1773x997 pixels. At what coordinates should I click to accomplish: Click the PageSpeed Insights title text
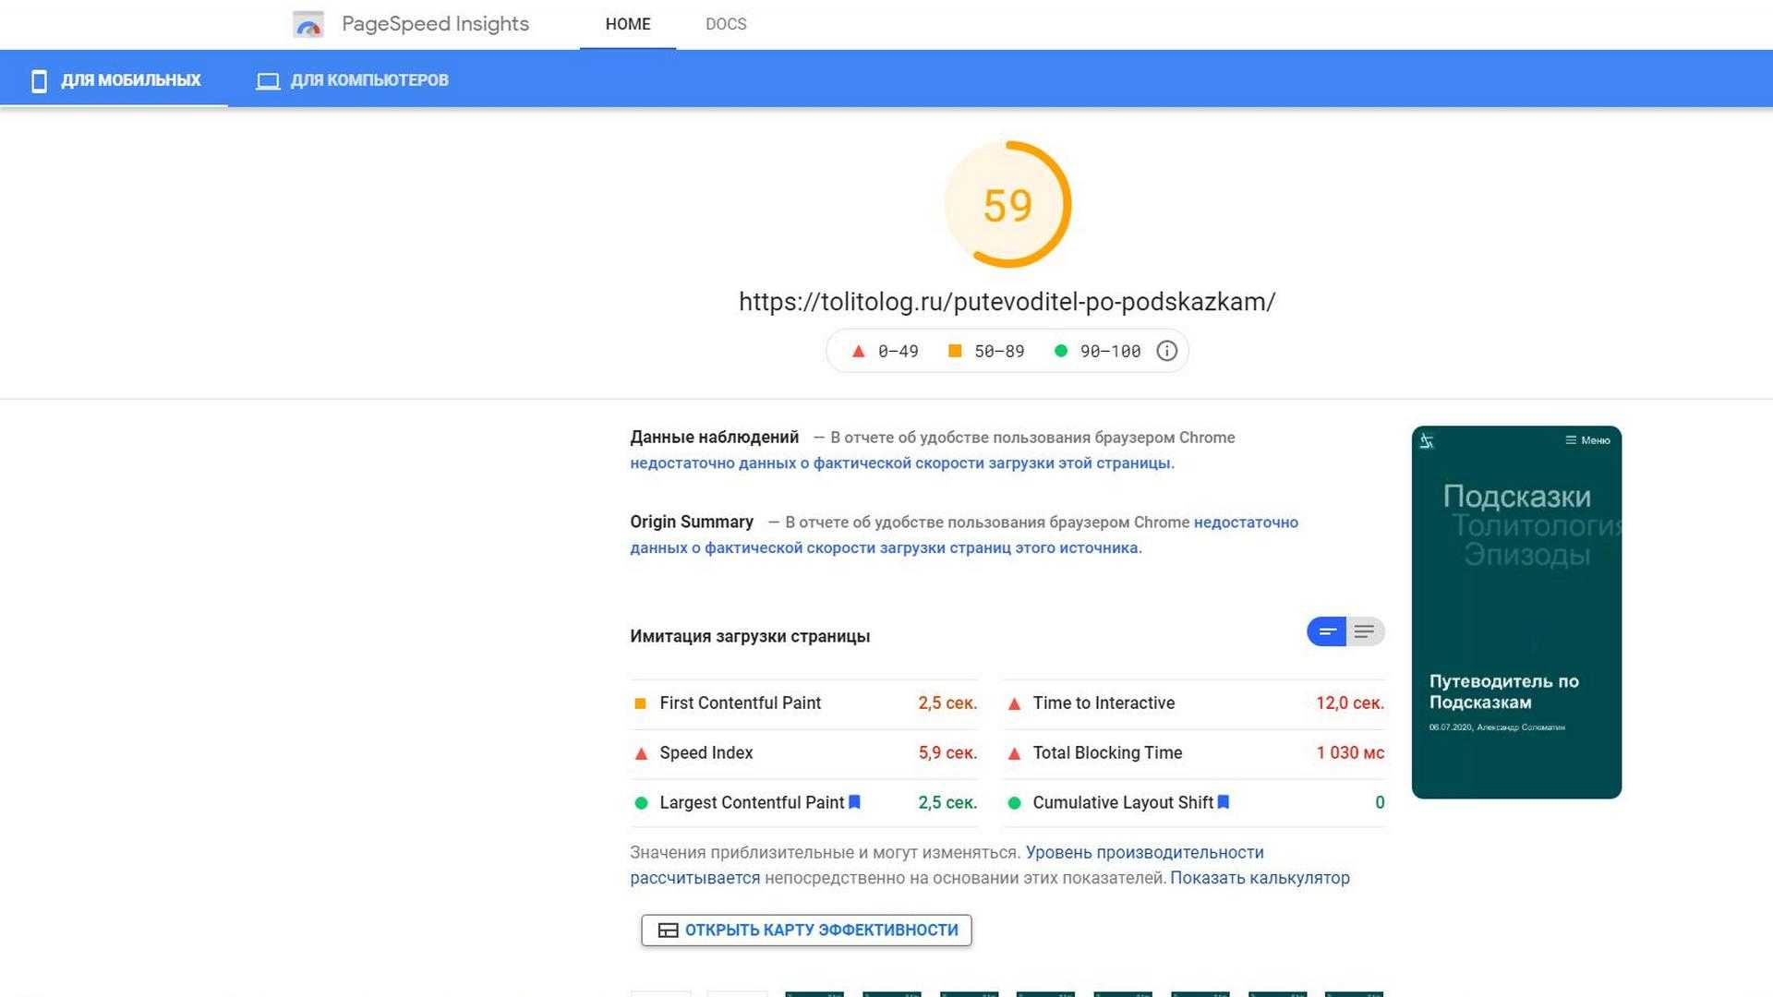click(435, 24)
